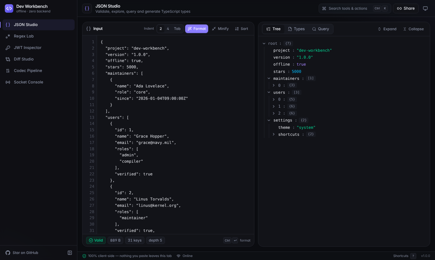The height and width of the screenshot is (260, 435).
Task: Click the Input panel braces icon
Action: [x=89, y=29]
